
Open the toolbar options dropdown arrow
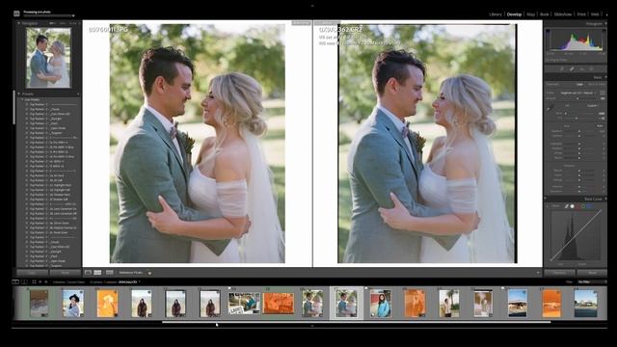click(x=538, y=272)
